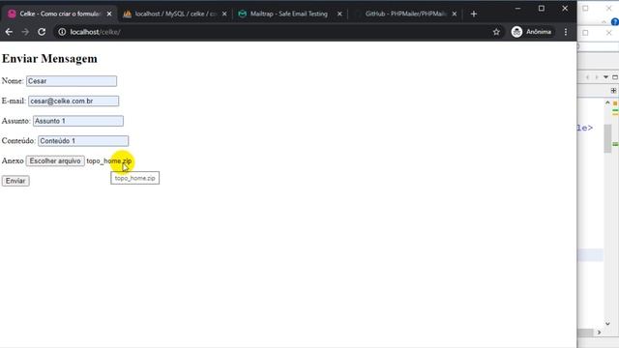This screenshot has height=348, width=619.
Task: Click the dropdown arrow in the background editor window
Action: click(x=605, y=77)
